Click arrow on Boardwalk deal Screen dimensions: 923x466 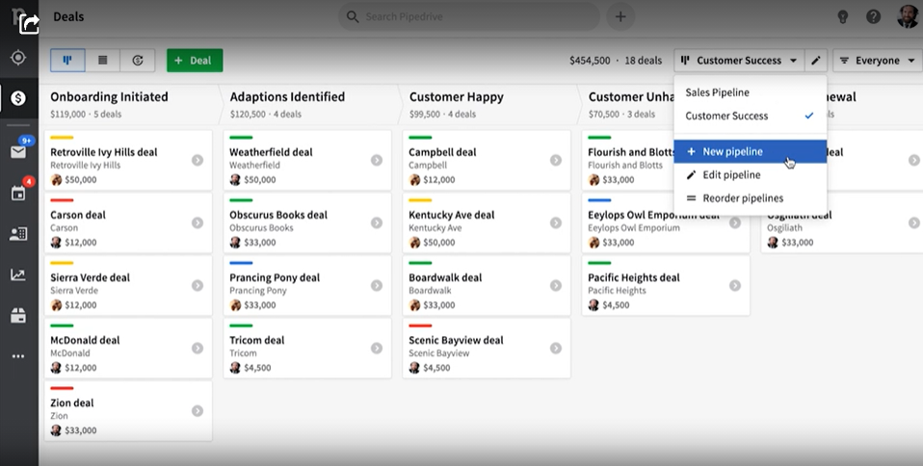(556, 285)
